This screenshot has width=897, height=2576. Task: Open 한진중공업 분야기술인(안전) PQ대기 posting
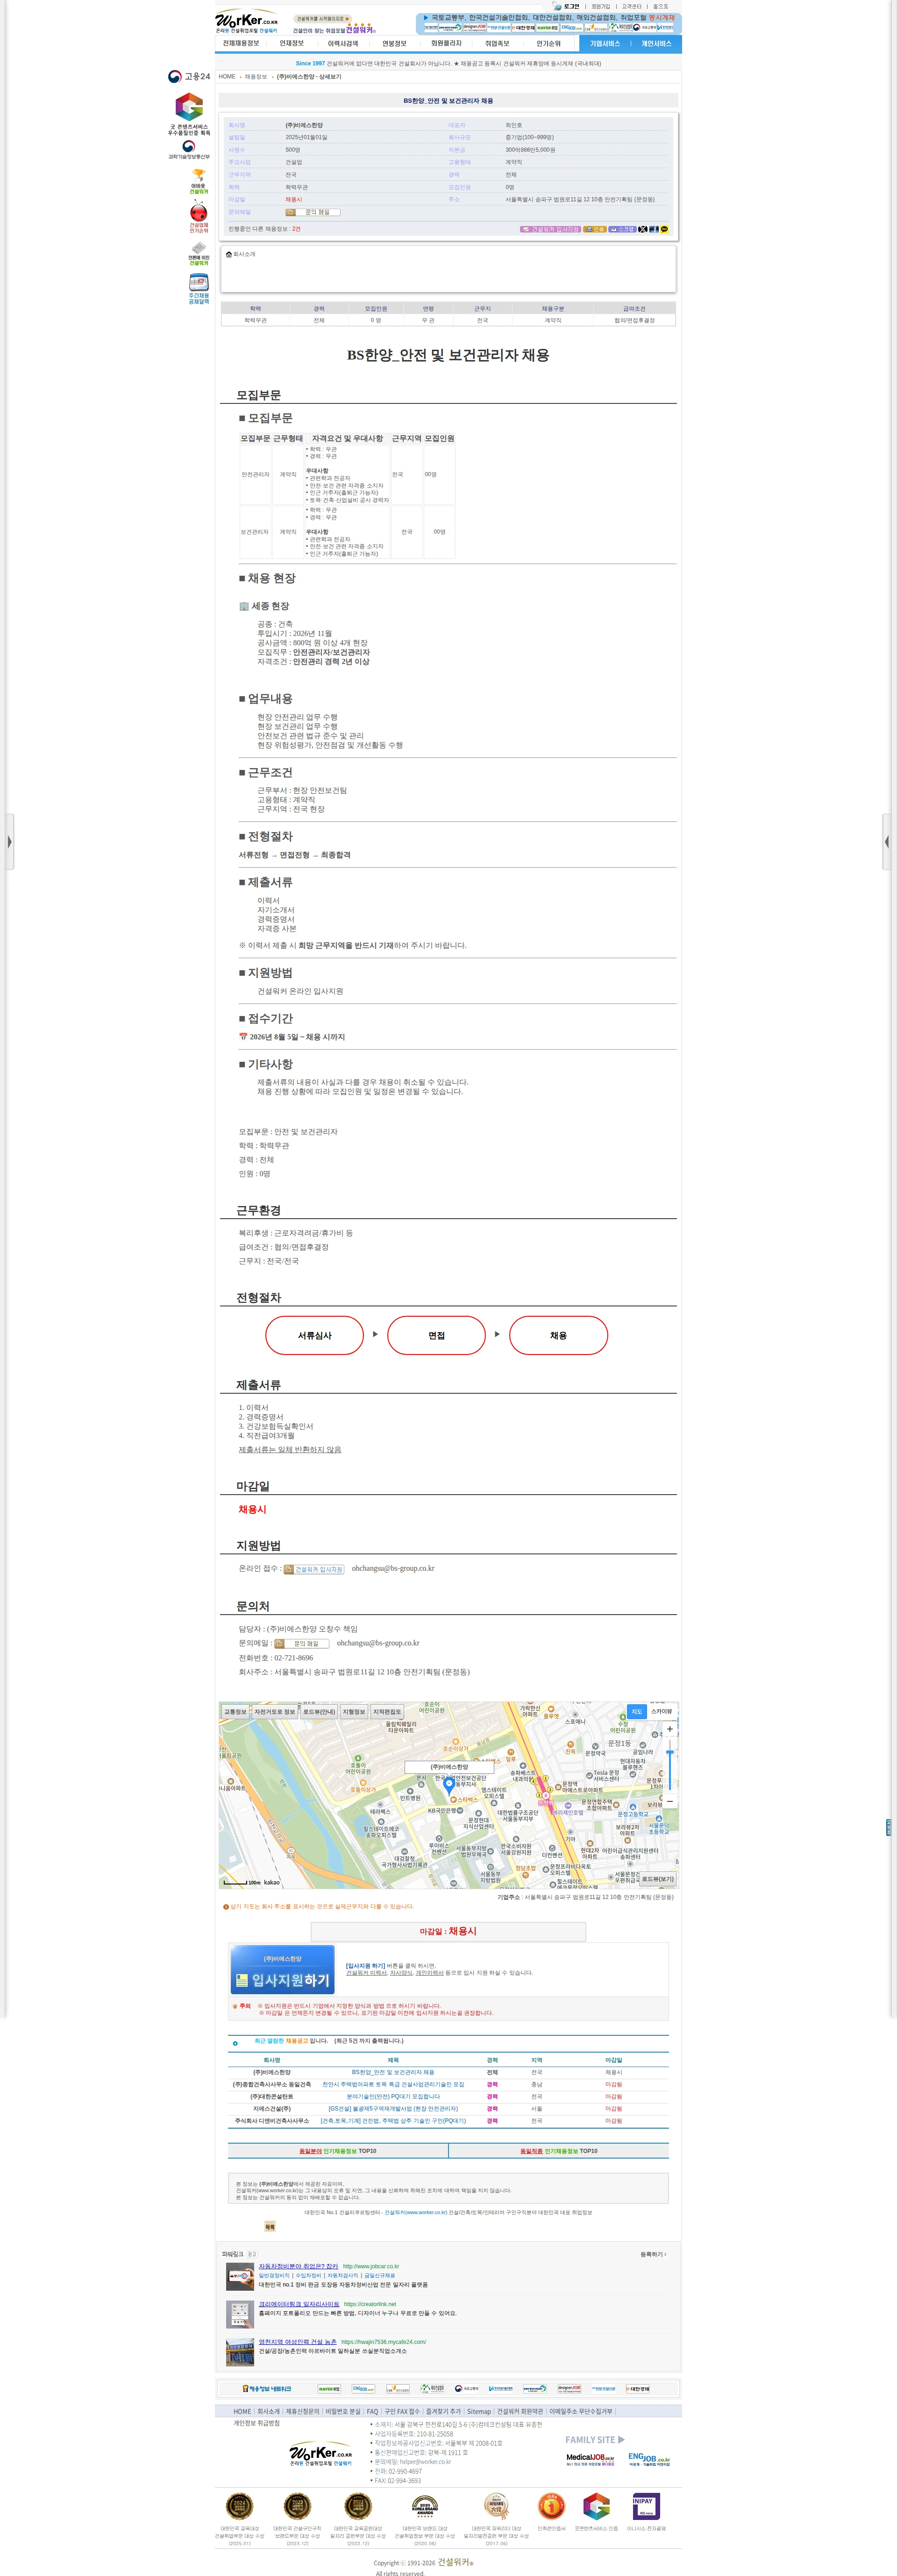click(392, 2097)
